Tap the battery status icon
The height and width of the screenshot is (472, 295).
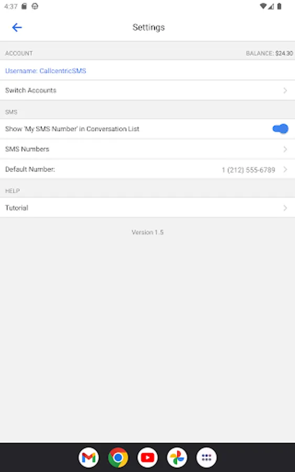point(279,6)
